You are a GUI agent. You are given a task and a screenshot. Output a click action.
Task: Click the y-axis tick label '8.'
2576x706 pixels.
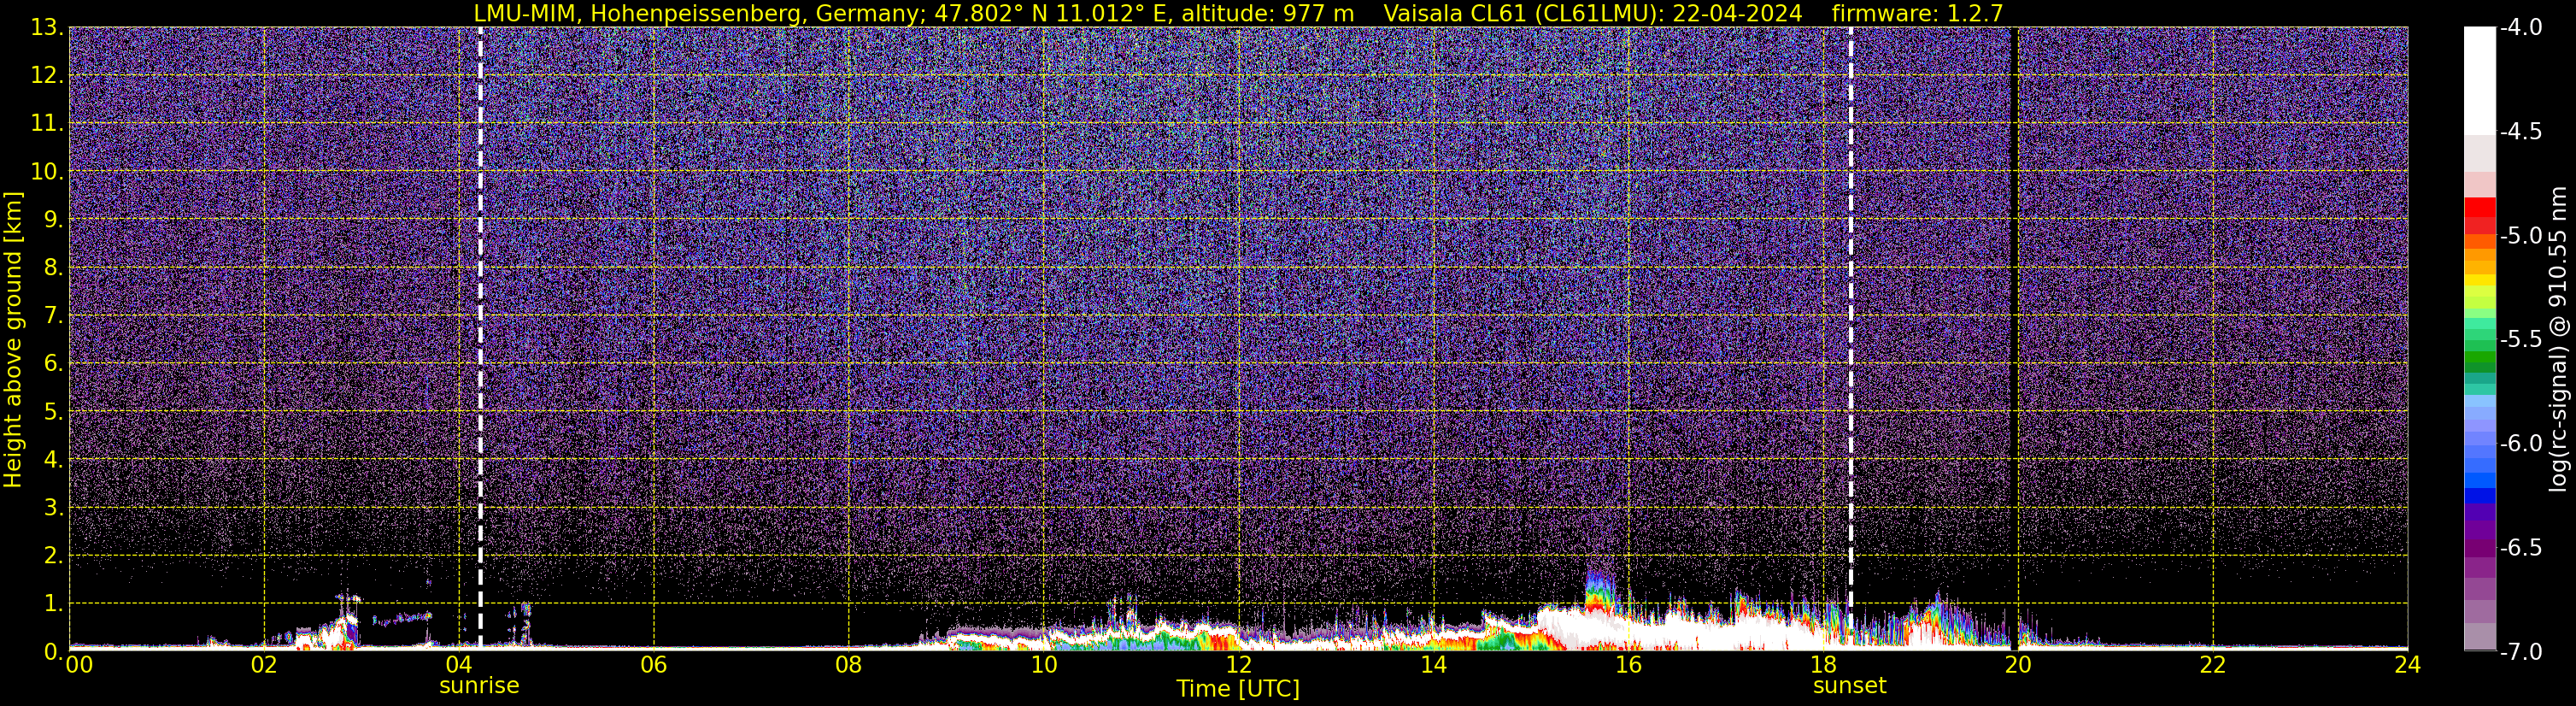53,267
